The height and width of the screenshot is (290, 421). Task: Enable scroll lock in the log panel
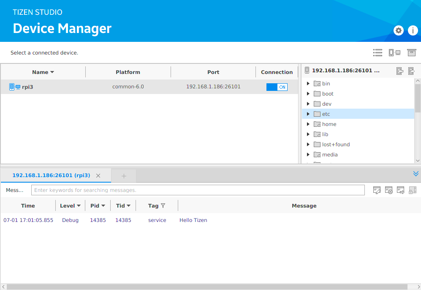coord(413,190)
